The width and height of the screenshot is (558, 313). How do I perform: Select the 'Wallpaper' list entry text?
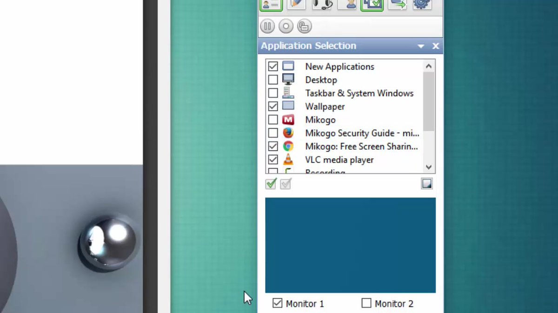[325, 107]
